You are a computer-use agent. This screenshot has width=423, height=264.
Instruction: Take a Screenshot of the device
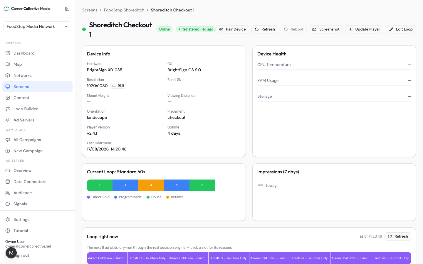point(326,29)
